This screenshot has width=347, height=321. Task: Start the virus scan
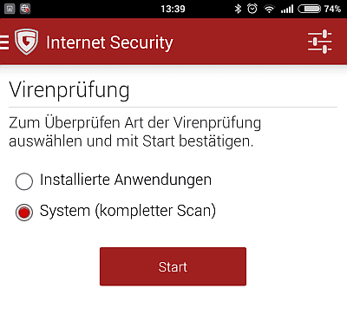click(173, 266)
